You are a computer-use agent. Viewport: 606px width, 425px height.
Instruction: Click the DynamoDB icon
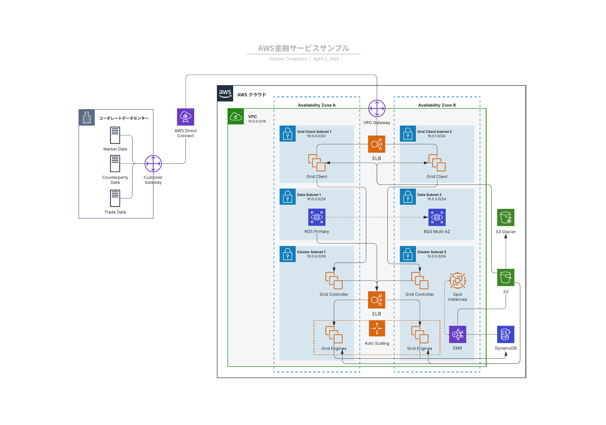pyautogui.click(x=506, y=334)
